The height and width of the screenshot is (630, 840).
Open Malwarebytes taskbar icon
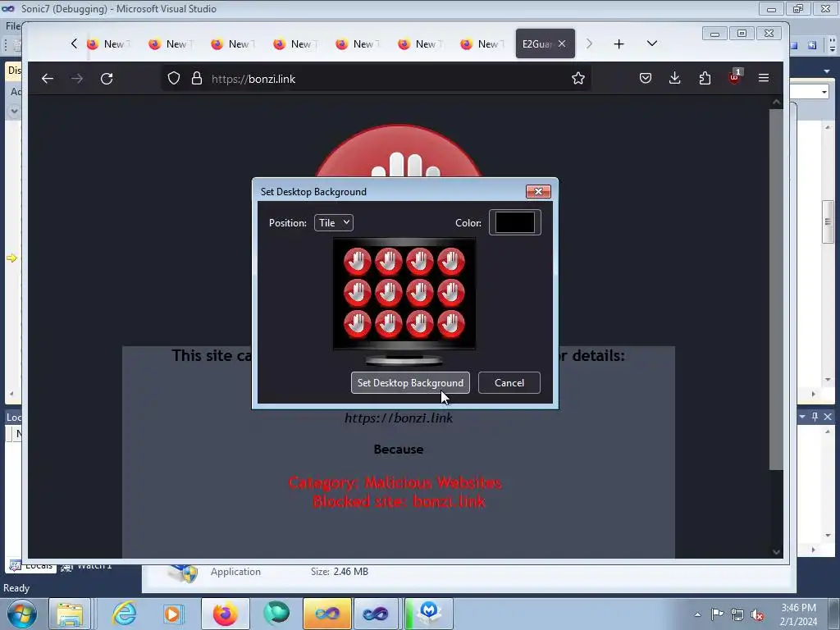click(x=429, y=614)
